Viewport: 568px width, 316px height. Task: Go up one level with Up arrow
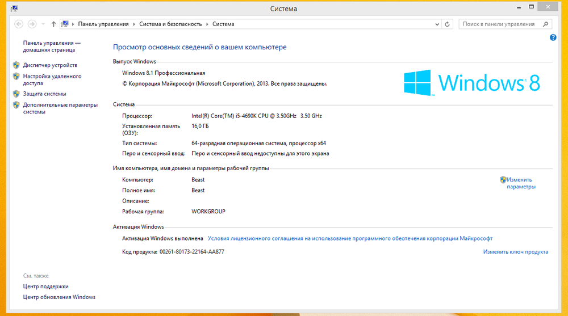53,24
